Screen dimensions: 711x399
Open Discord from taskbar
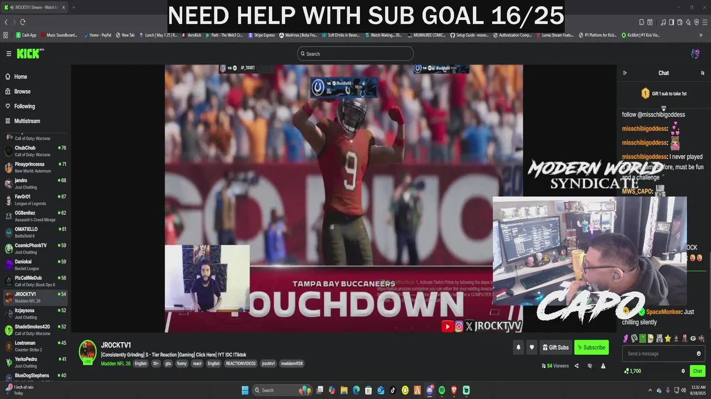point(429,390)
